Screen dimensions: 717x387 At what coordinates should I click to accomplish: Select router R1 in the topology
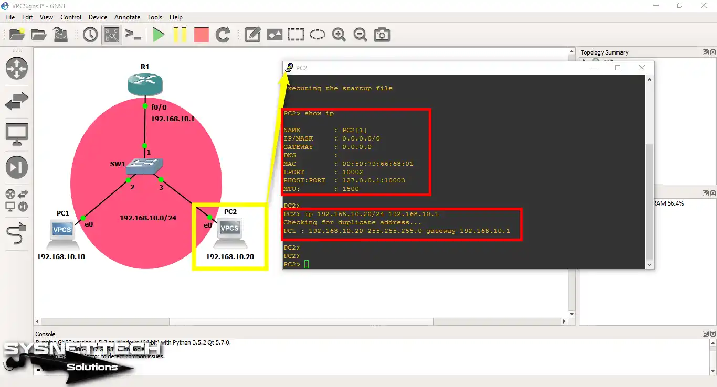(x=145, y=84)
